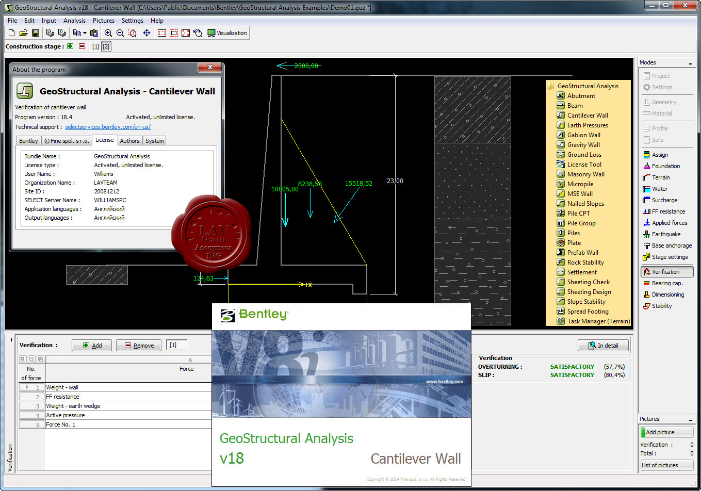This screenshot has height=491, width=701.
Task: Open Stage settings mode
Action: click(669, 257)
